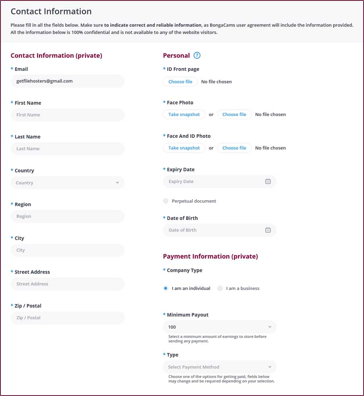This screenshot has width=364, height=396.
Task: Select the Region input field
Action: click(x=67, y=216)
